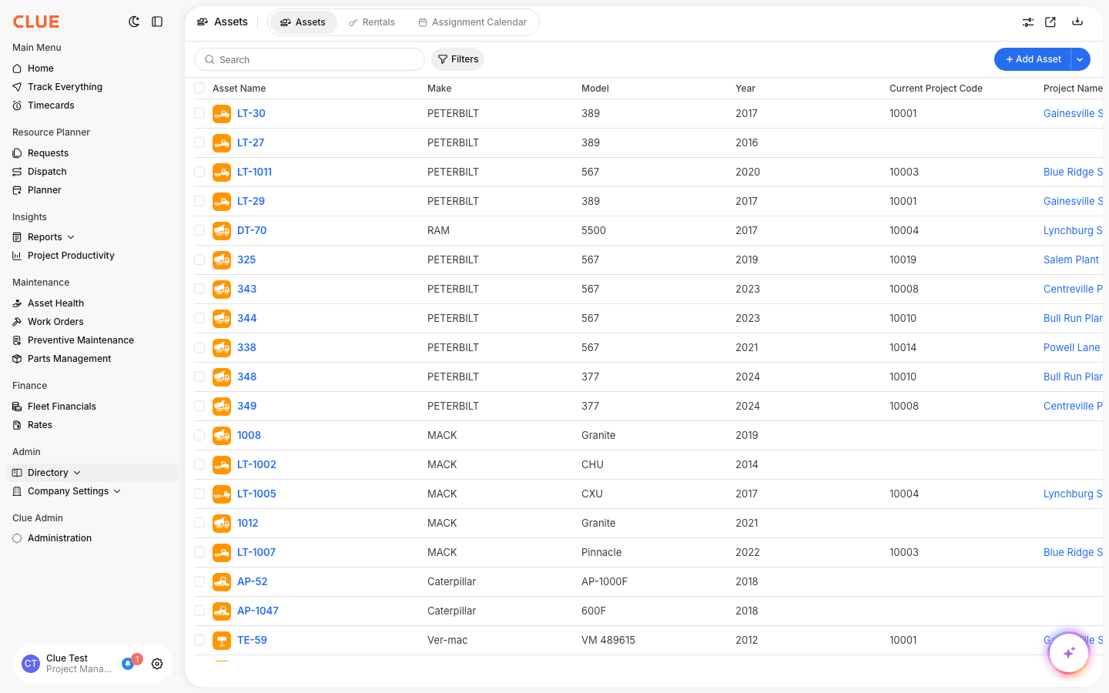
Task: Open Project Productivity insights
Action: point(71,256)
